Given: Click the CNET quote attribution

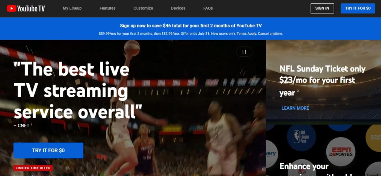Looking at the screenshot, I should click(x=23, y=125).
